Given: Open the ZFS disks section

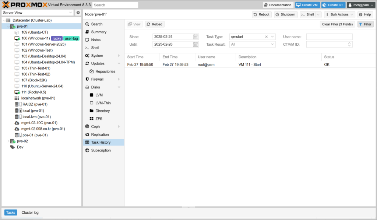Looking at the screenshot, I should (99, 119).
